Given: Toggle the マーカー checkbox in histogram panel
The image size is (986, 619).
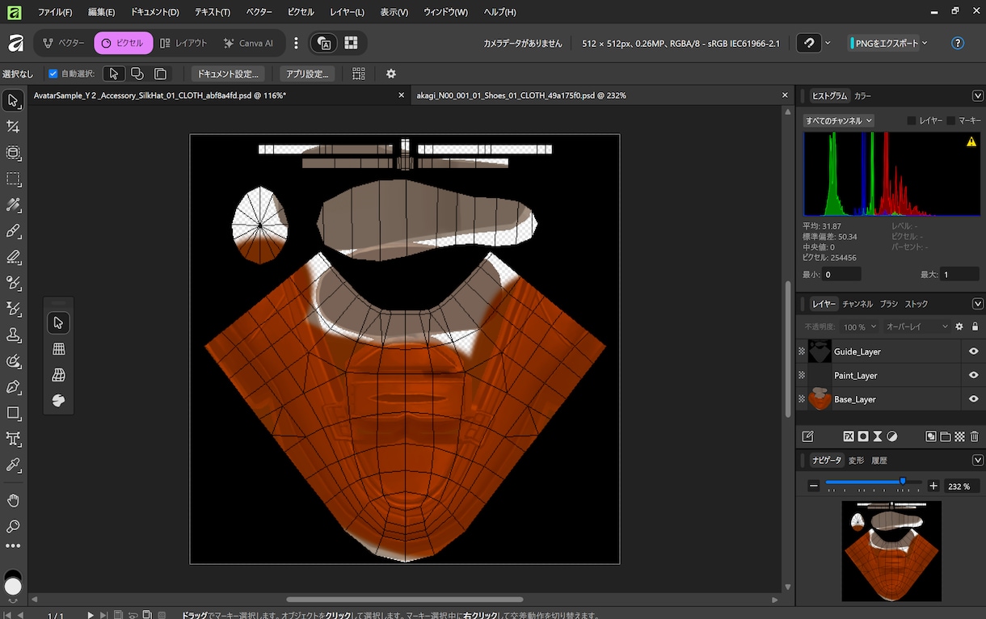Looking at the screenshot, I should [951, 120].
